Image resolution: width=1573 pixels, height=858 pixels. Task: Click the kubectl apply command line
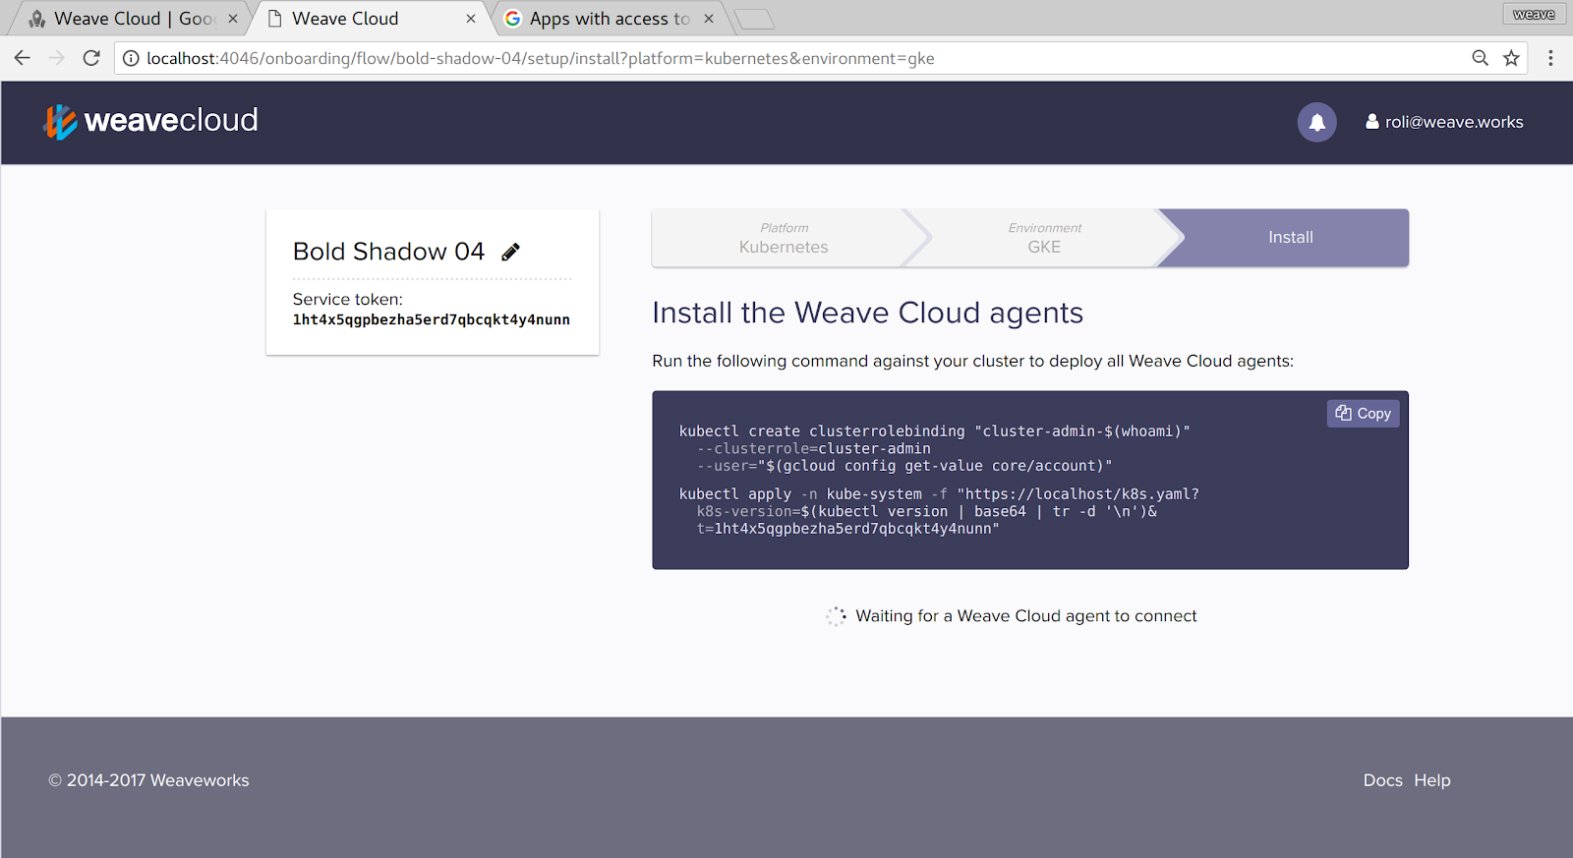click(939, 494)
